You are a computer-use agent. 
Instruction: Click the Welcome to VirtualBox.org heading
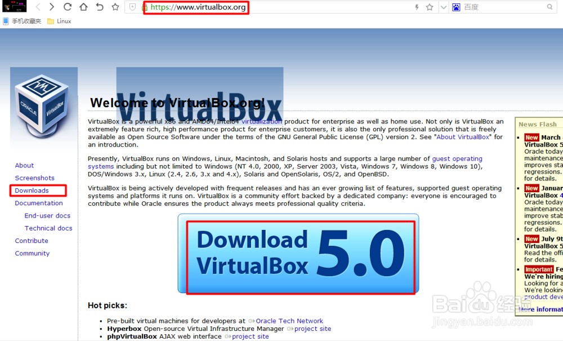point(177,103)
